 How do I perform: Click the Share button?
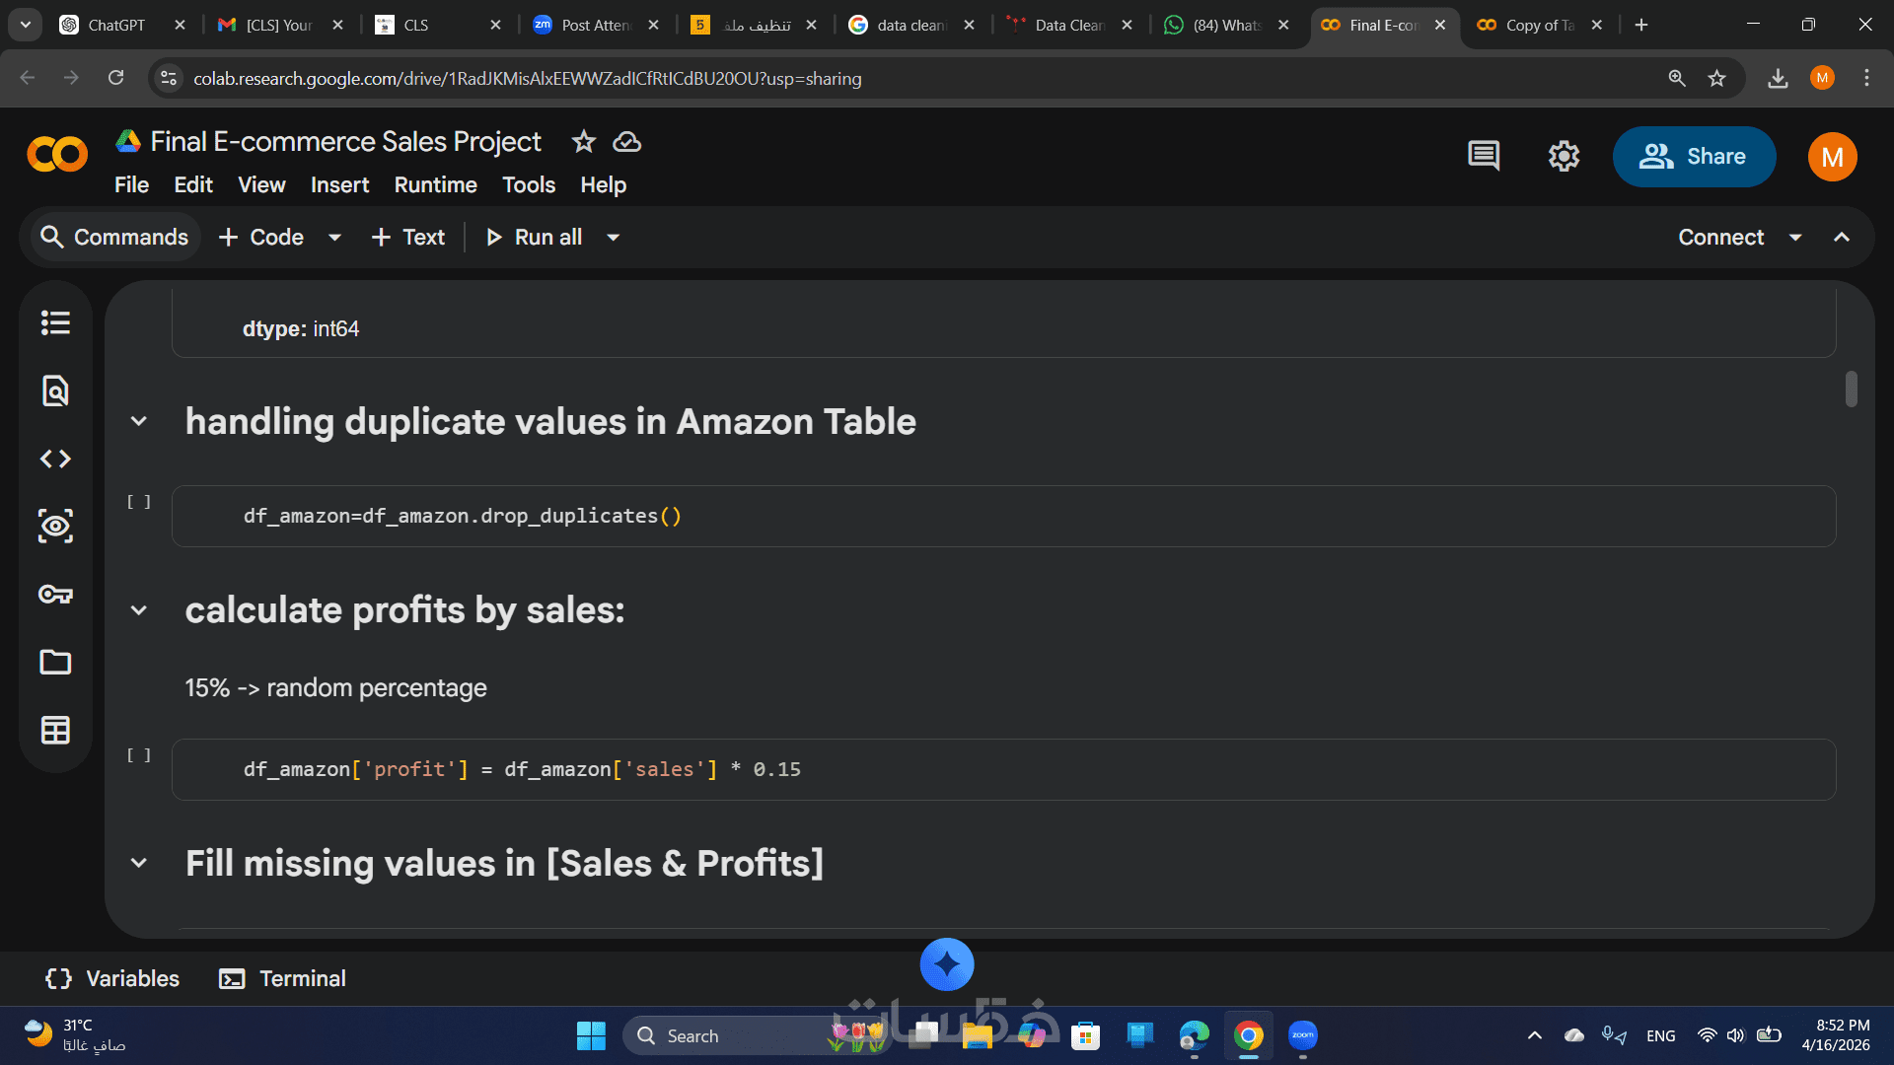point(1694,157)
